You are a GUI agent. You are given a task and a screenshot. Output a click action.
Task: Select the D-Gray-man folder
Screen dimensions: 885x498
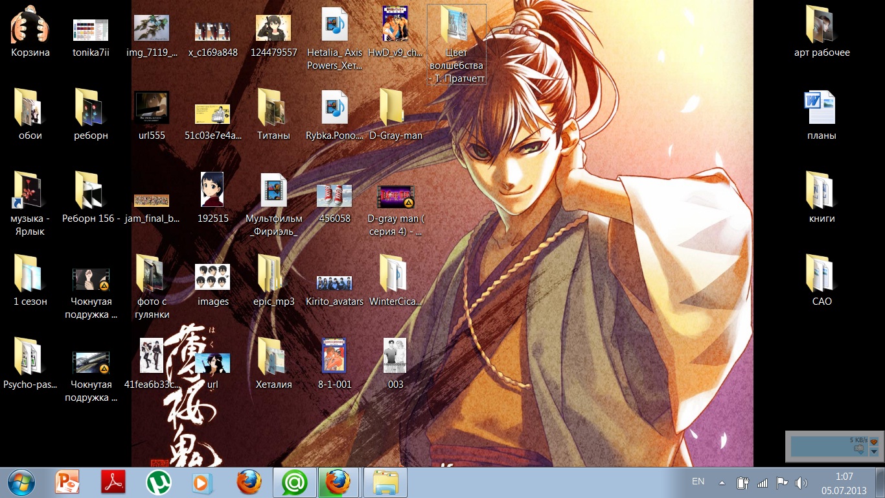pyautogui.click(x=395, y=115)
